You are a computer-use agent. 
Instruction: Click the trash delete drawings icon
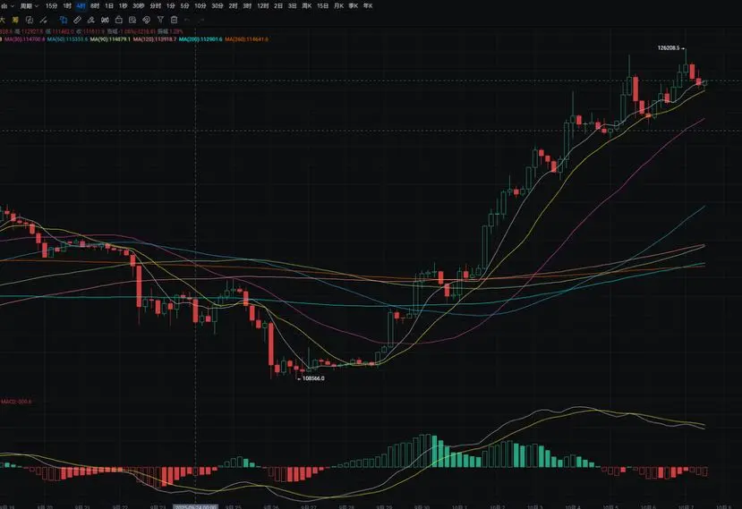point(174,20)
